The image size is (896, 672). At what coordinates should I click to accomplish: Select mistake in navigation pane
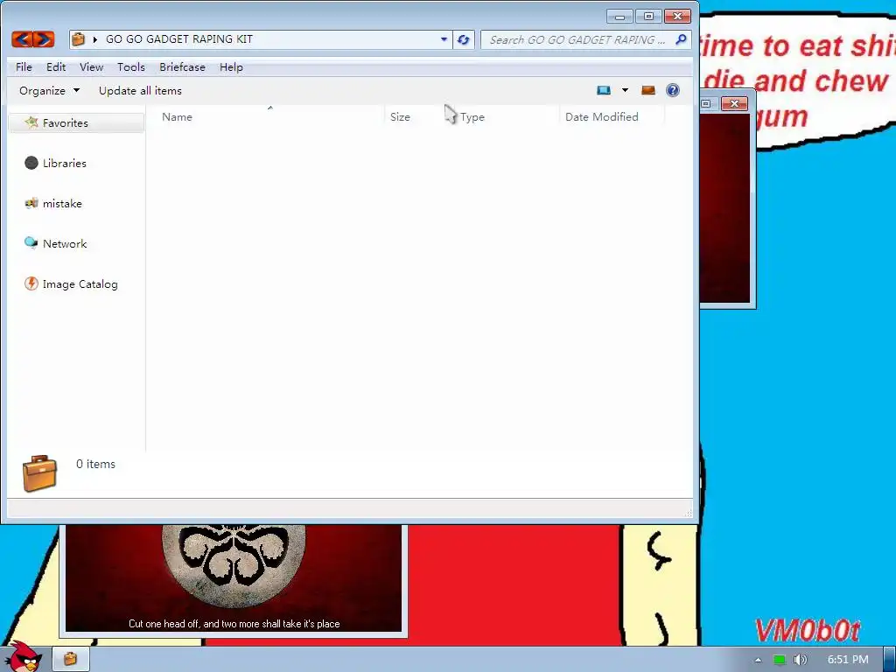click(x=62, y=203)
